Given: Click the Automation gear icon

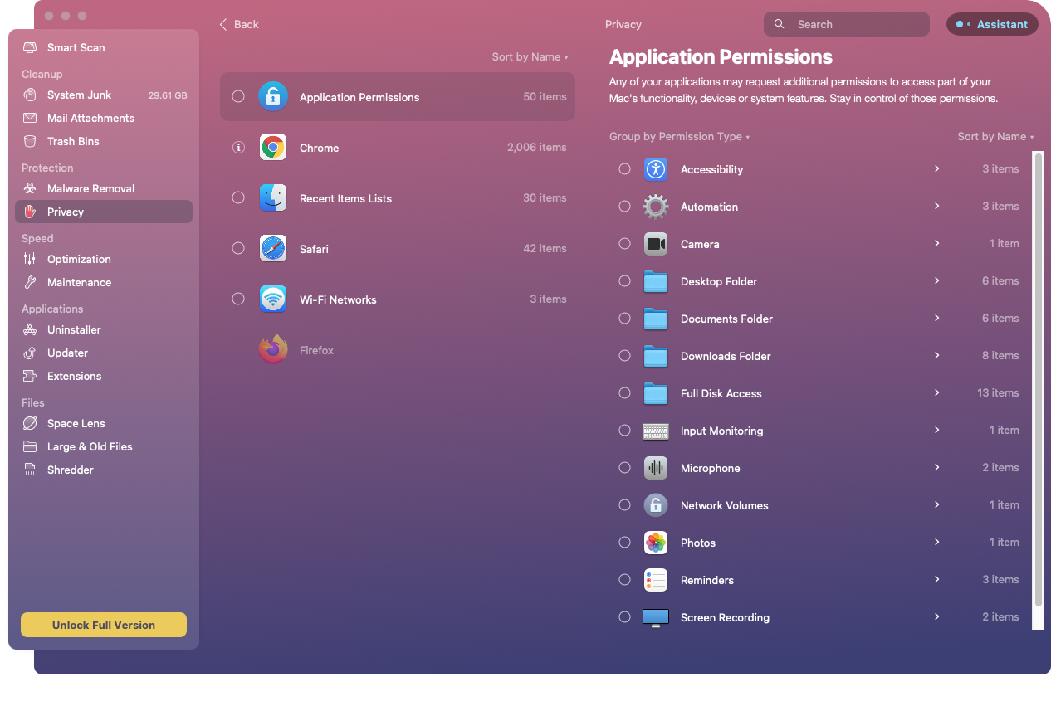Looking at the screenshot, I should 656,207.
